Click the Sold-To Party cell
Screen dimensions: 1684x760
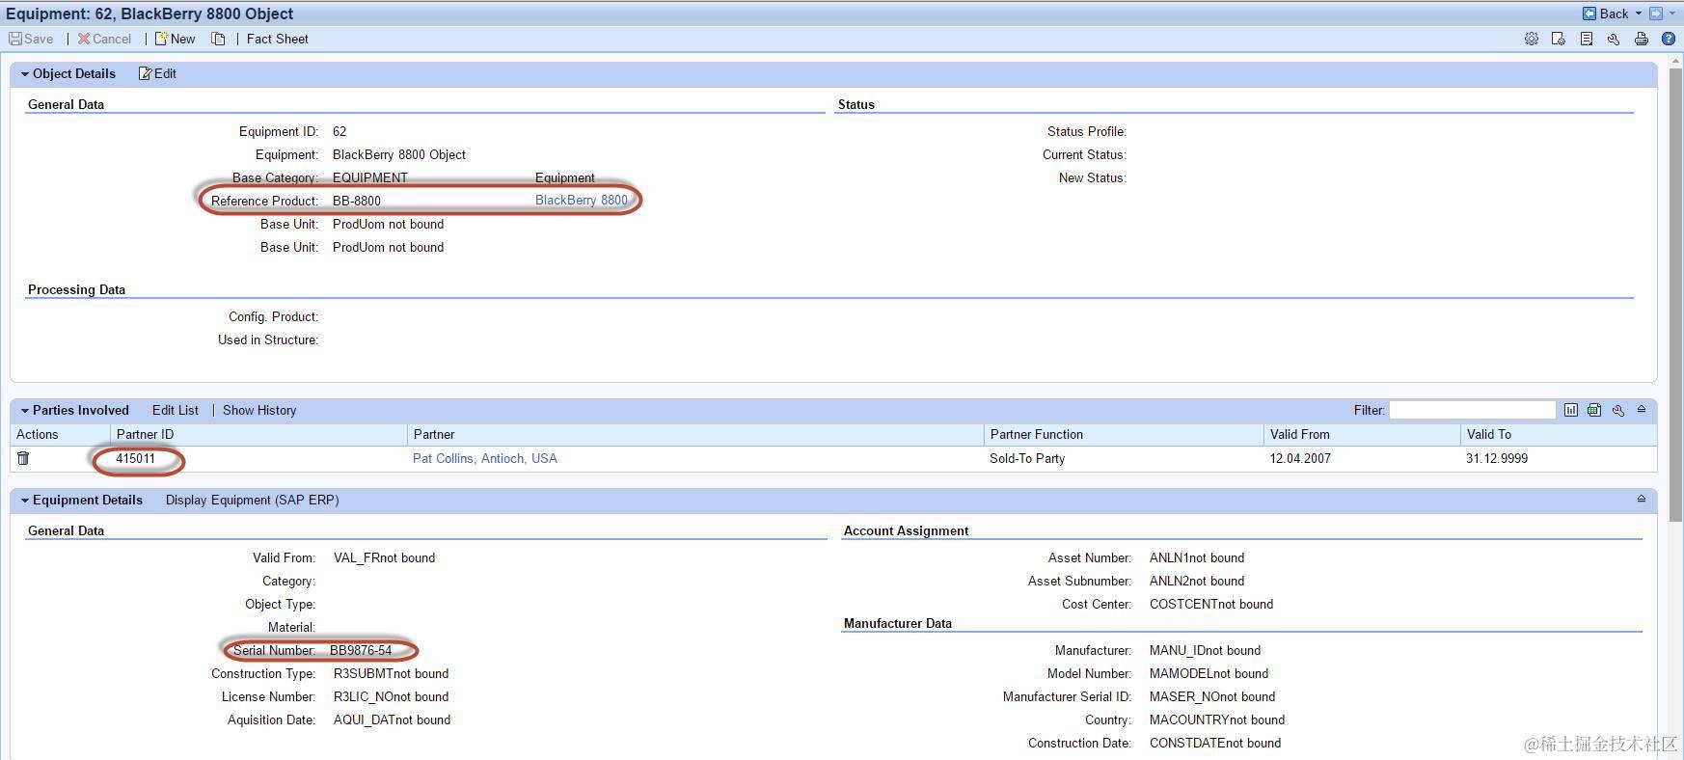1027,459
